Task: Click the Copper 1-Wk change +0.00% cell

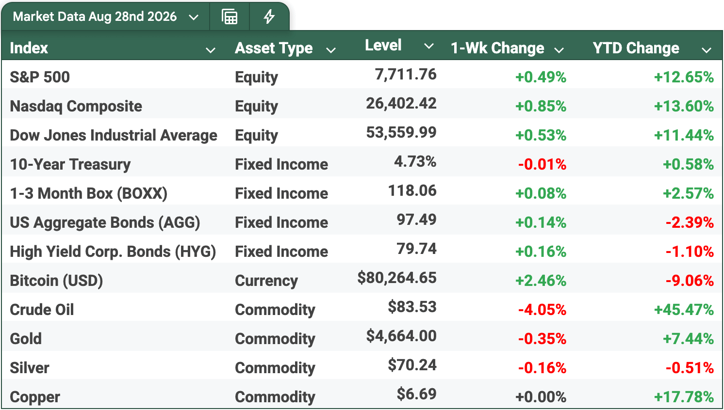Action: pyautogui.click(x=541, y=397)
